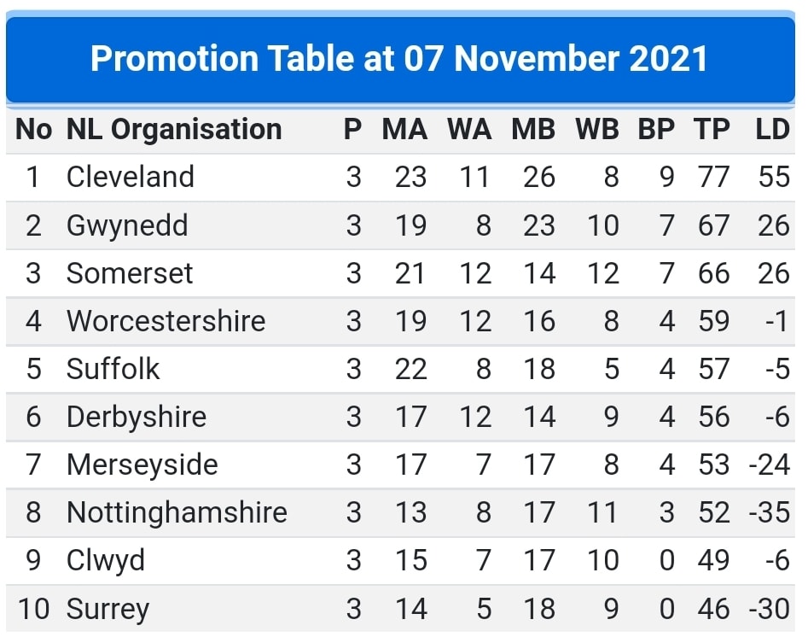Click the TP column header
808x637 pixels.
[712, 129]
